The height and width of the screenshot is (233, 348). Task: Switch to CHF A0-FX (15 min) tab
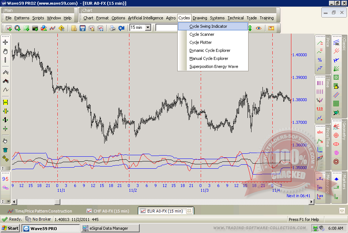108,211
